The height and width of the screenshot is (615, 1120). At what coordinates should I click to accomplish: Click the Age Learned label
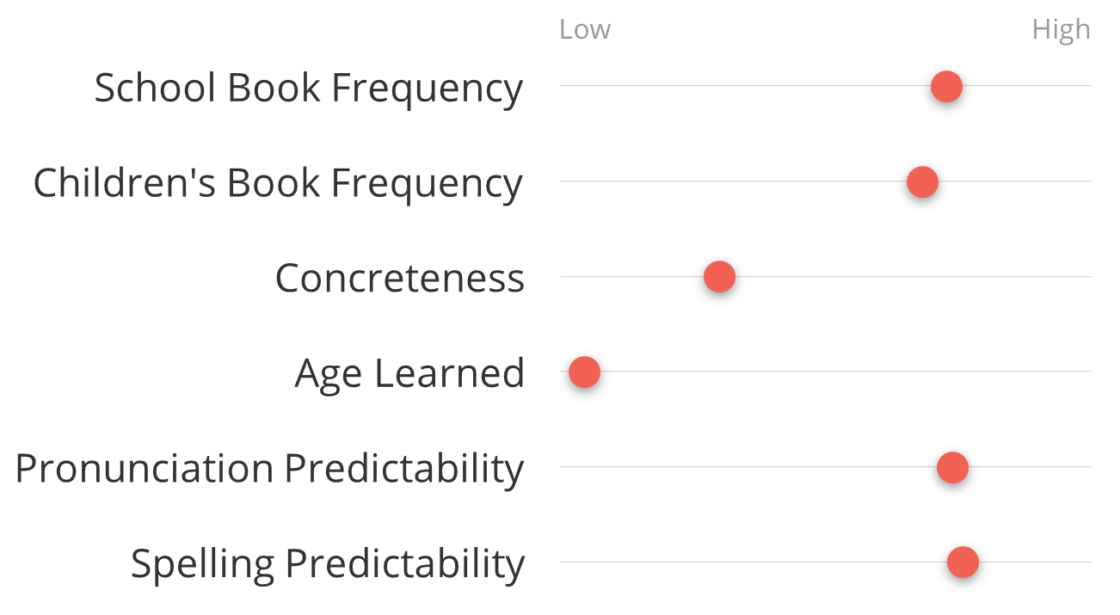409,374
